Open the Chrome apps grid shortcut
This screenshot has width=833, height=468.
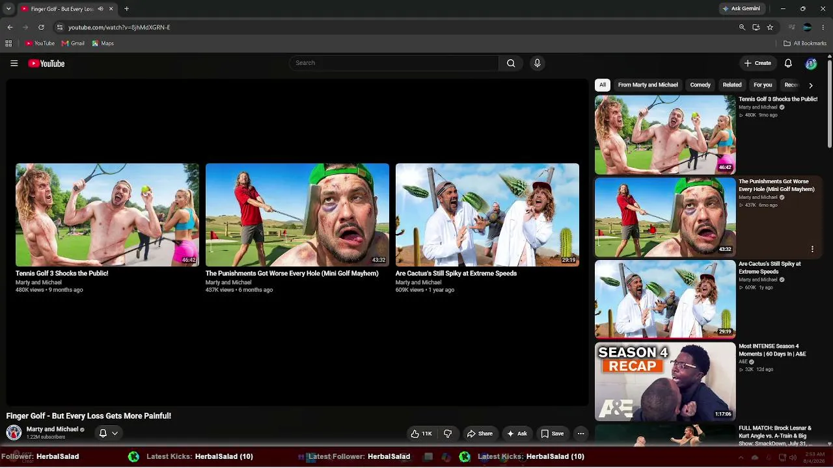[8, 44]
